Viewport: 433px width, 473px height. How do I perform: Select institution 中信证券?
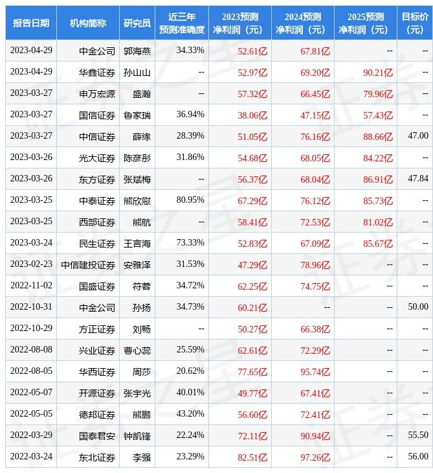tap(97, 137)
